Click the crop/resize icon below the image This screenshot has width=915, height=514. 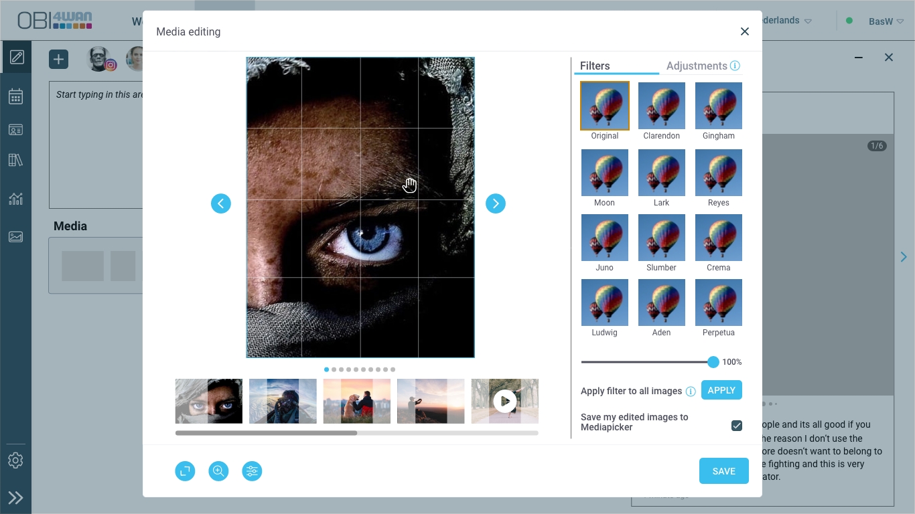tap(185, 471)
